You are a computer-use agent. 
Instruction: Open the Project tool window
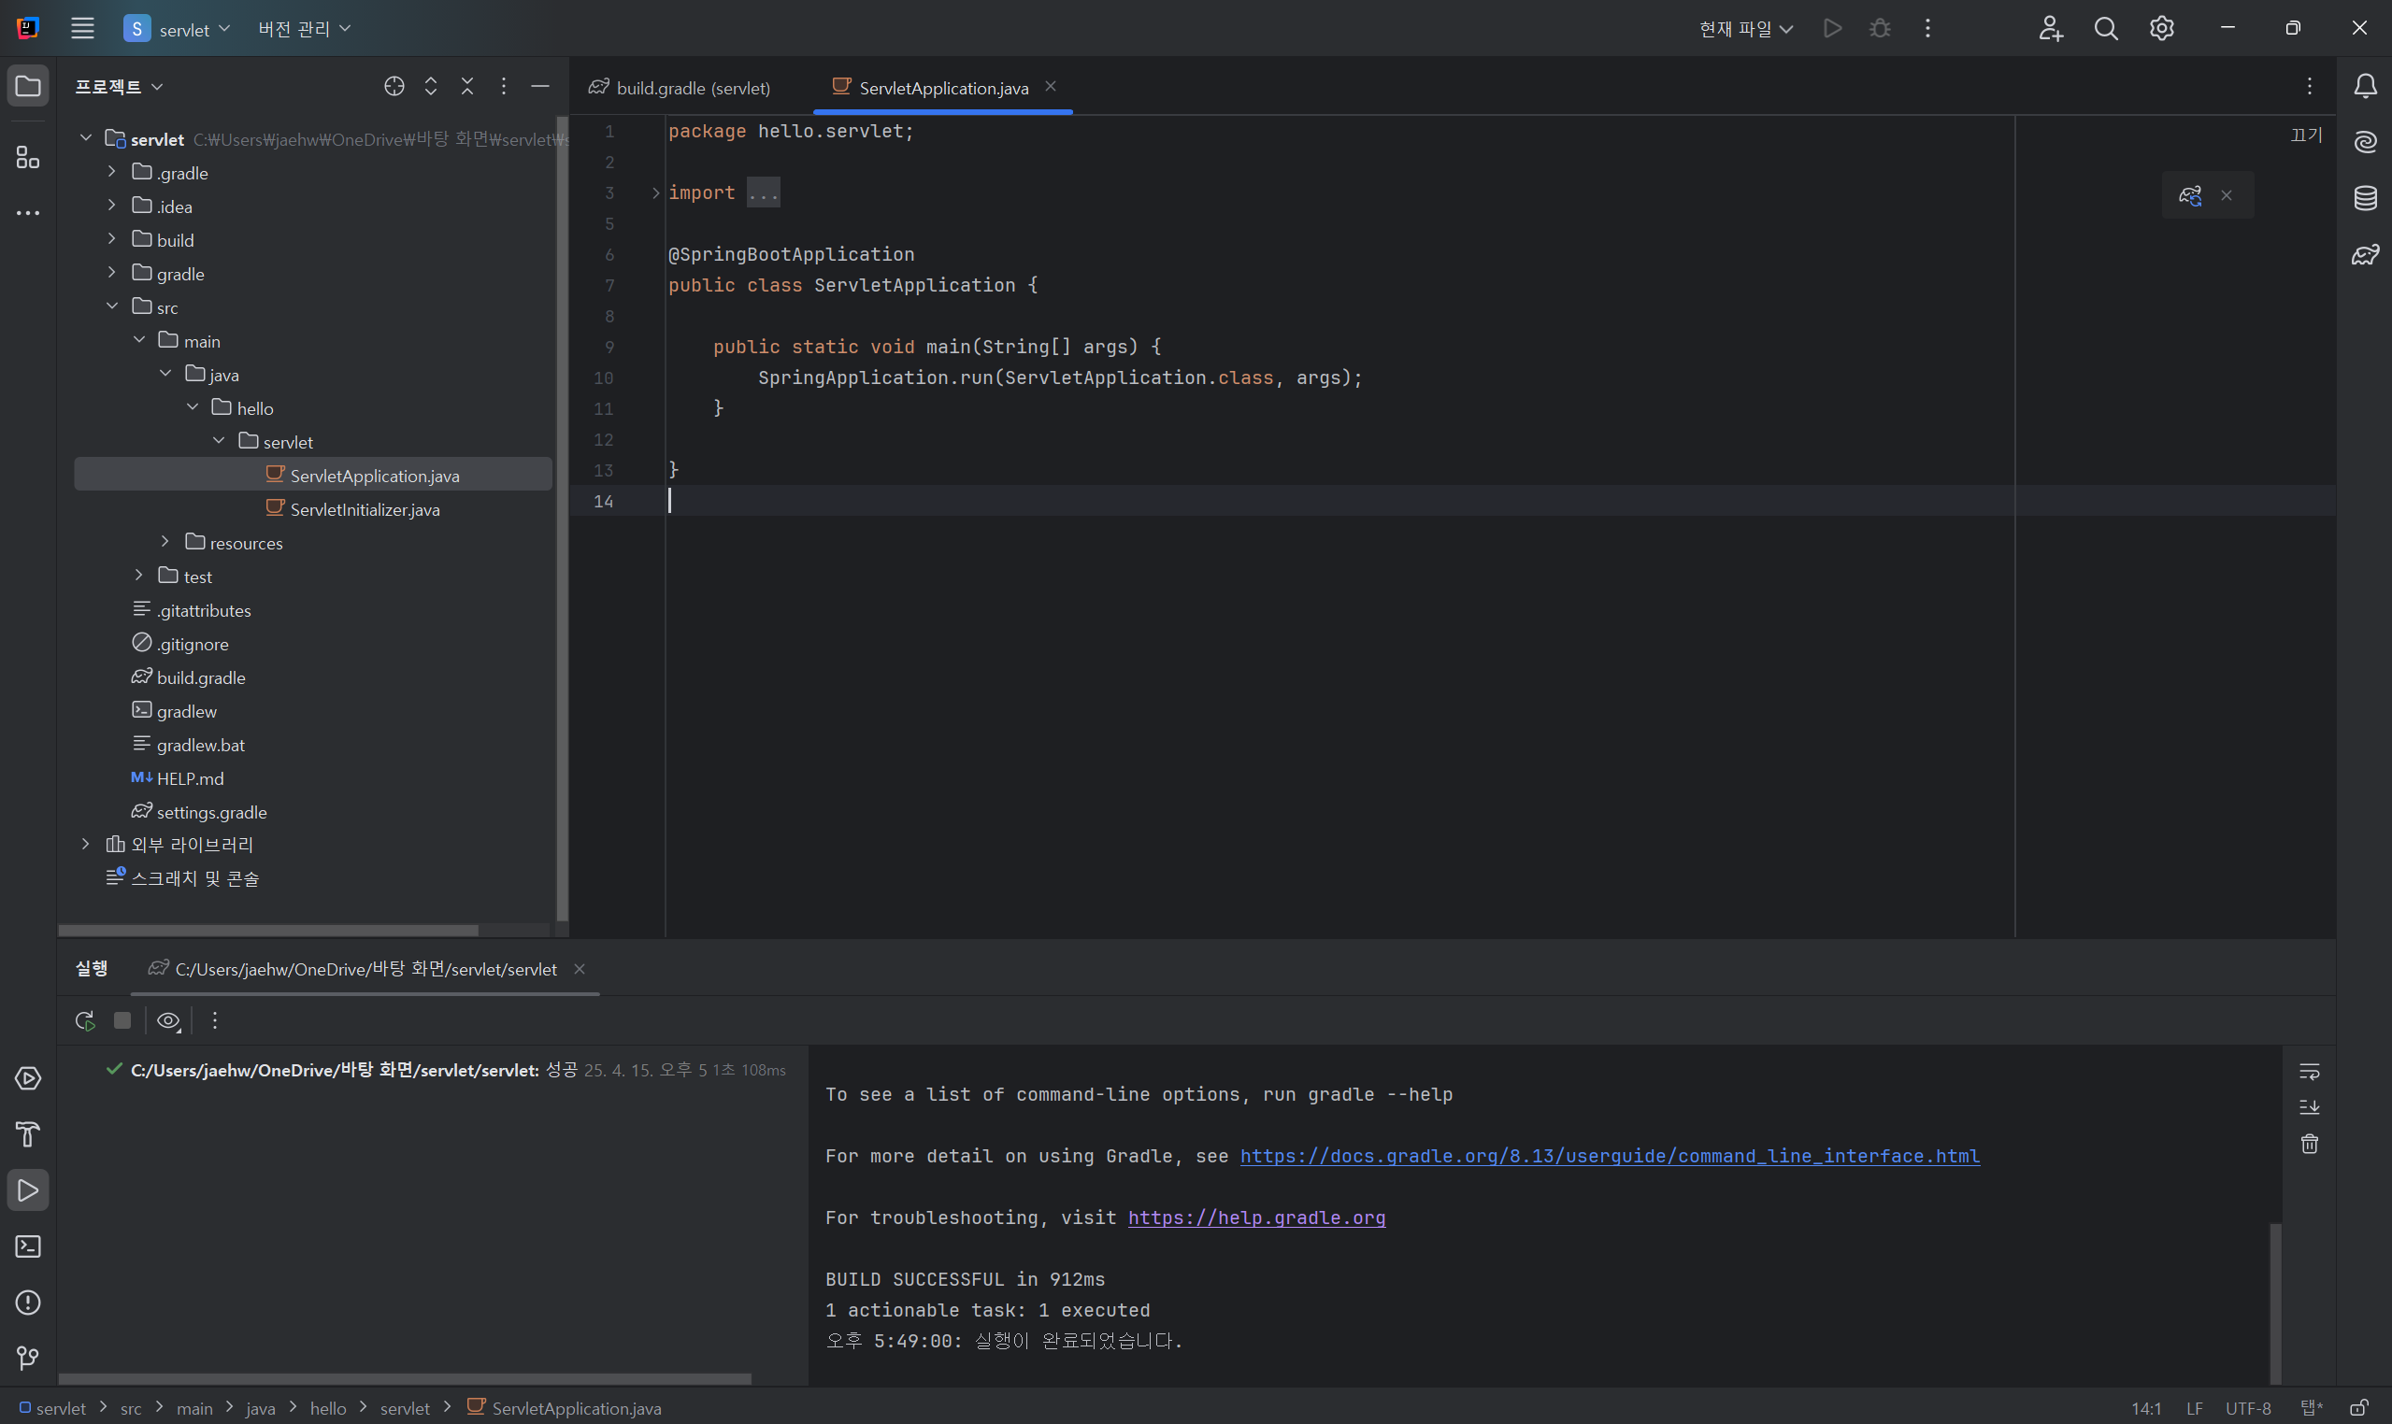pyautogui.click(x=28, y=86)
